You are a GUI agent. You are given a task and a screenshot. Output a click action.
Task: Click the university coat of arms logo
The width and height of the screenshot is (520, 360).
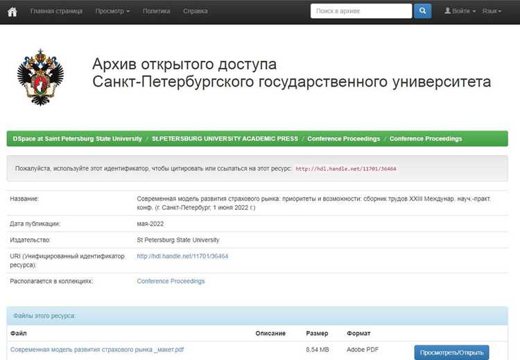tap(40, 77)
